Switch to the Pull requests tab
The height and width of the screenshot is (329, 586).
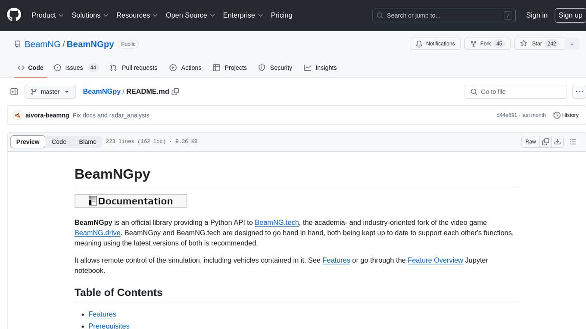pos(134,68)
